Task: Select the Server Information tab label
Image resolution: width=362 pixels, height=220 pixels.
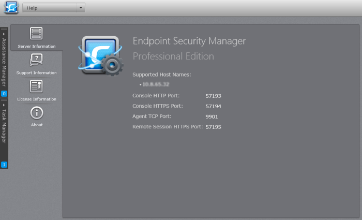Action: 37,46
